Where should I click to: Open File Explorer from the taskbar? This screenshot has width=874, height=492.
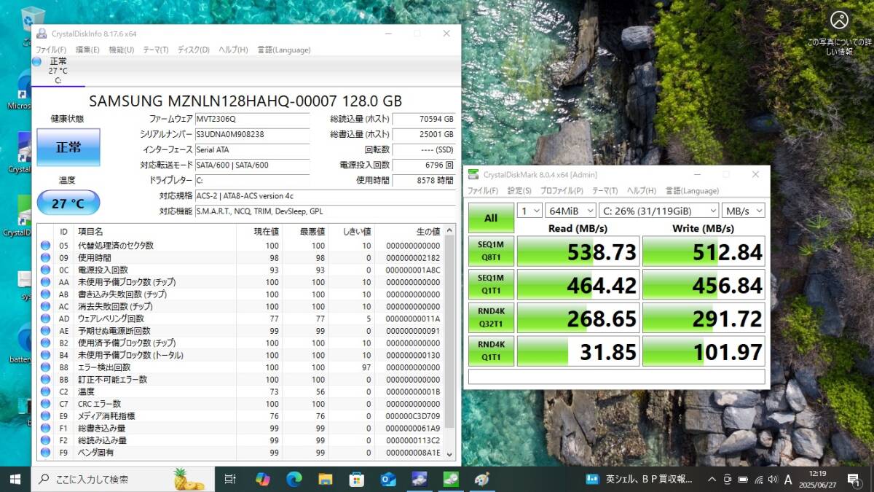pyautogui.click(x=326, y=479)
